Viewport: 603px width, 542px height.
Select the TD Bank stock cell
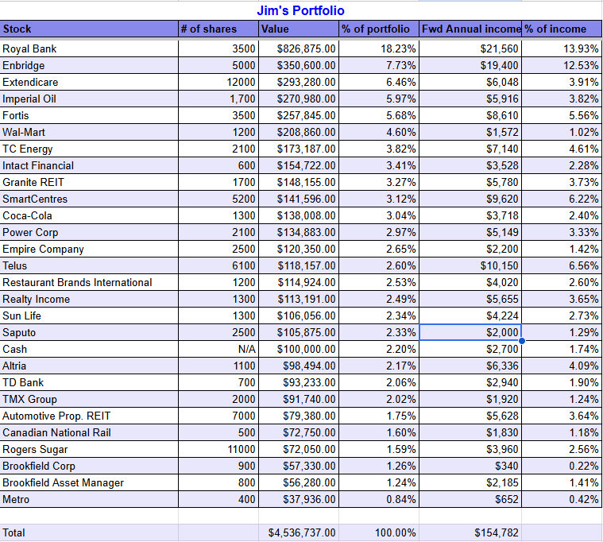(x=89, y=382)
